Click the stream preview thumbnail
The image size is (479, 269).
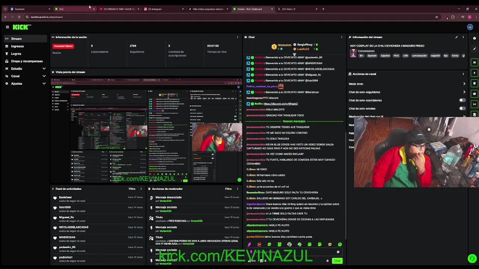(146, 130)
